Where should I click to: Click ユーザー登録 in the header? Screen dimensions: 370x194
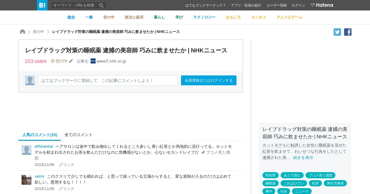tap(277, 5)
